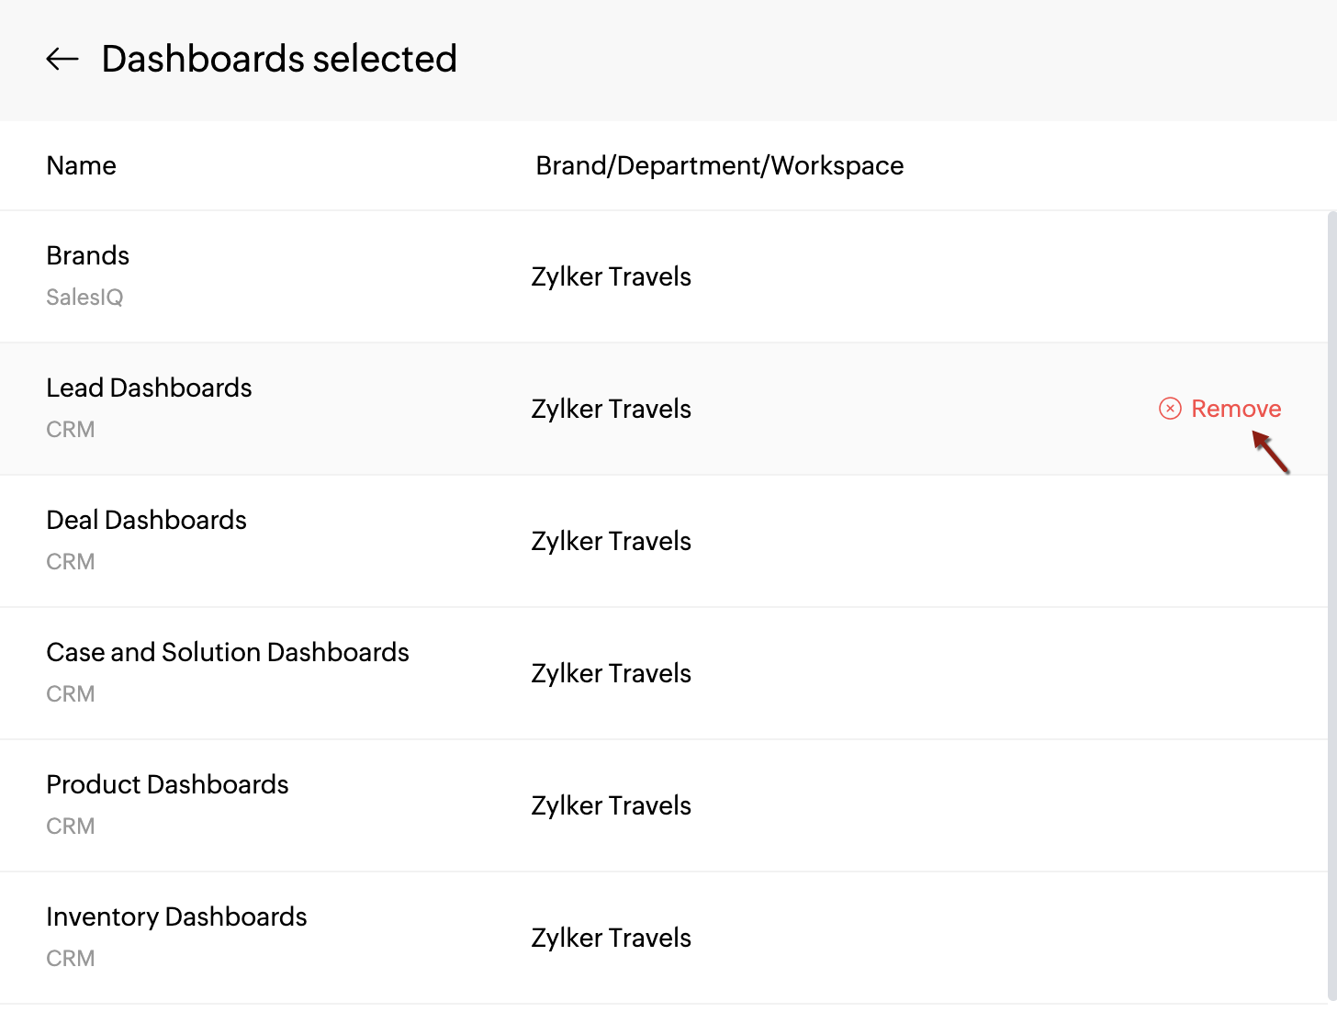The height and width of the screenshot is (1012, 1337).
Task: Remove the Lead Dashboards entry
Action: tap(1220, 409)
